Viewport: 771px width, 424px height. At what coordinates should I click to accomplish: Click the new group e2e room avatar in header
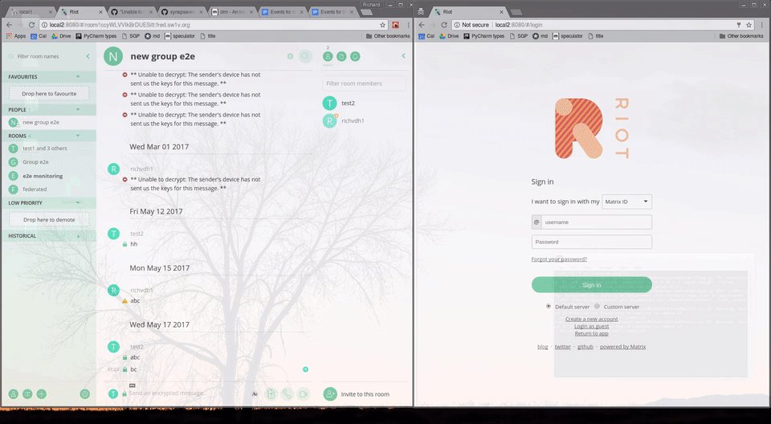(113, 56)
